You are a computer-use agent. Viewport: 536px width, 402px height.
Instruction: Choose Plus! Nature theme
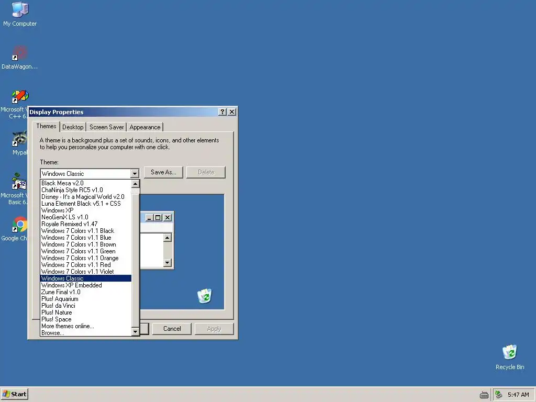(86, 312)
